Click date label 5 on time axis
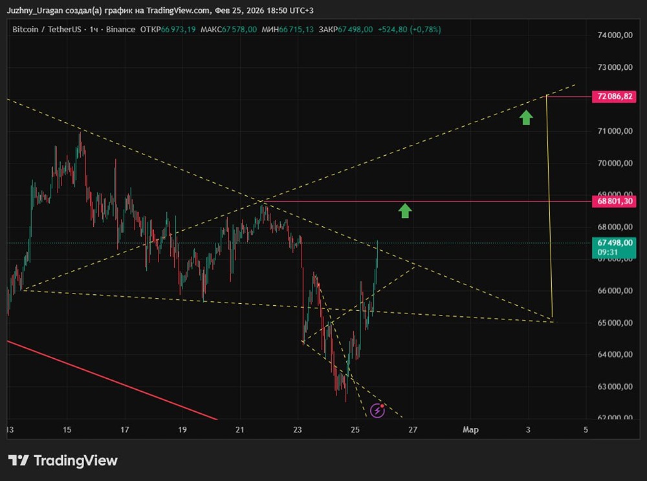Viewport: 647px width, 481px height. click(586, 430)
